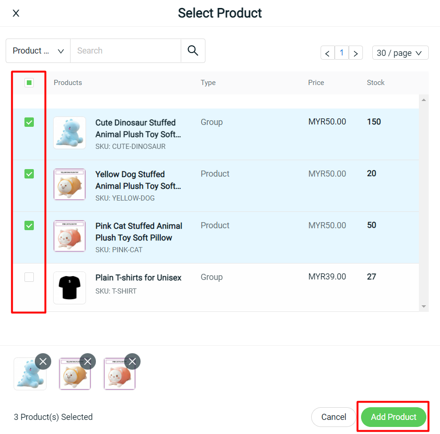Go to the next page using right chevron

tap(356, 53)
